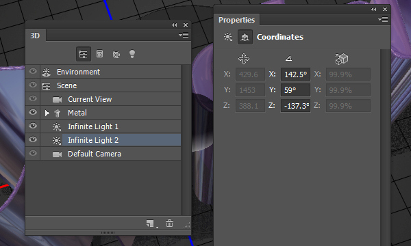
Task: Filter 3D panel by meshes
Action: (99, 54)
